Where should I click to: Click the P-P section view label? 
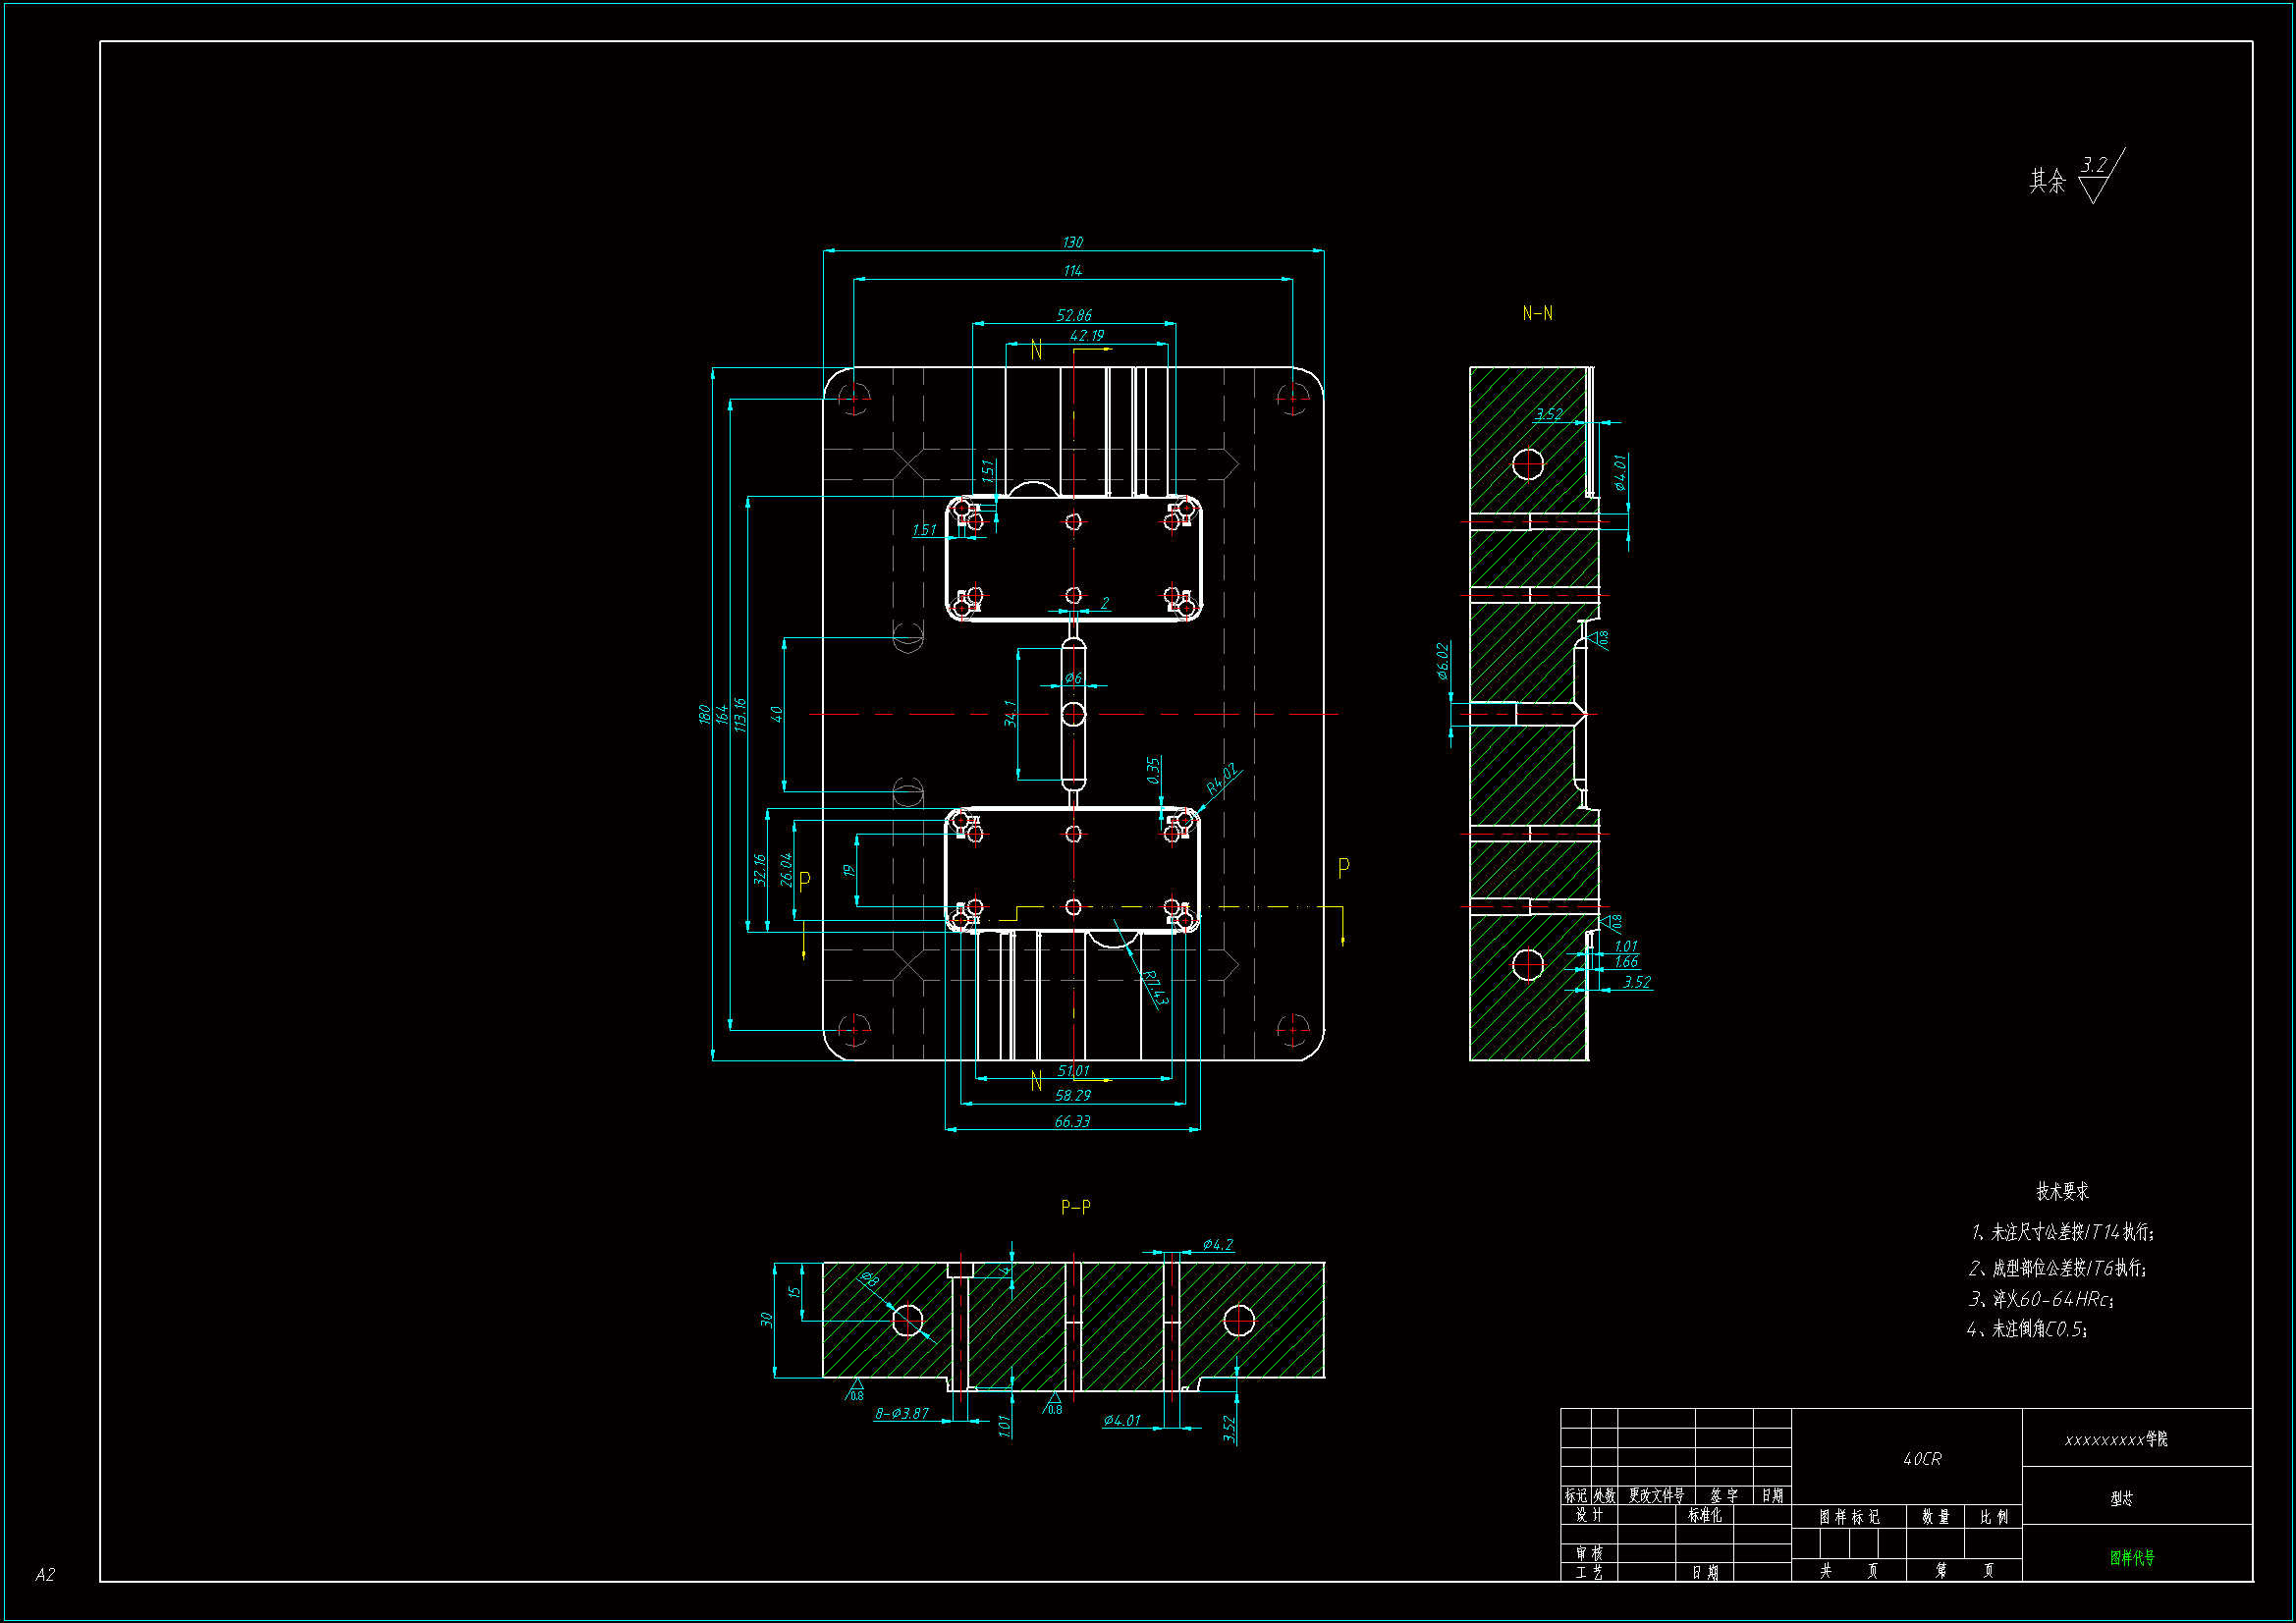1075,1207
